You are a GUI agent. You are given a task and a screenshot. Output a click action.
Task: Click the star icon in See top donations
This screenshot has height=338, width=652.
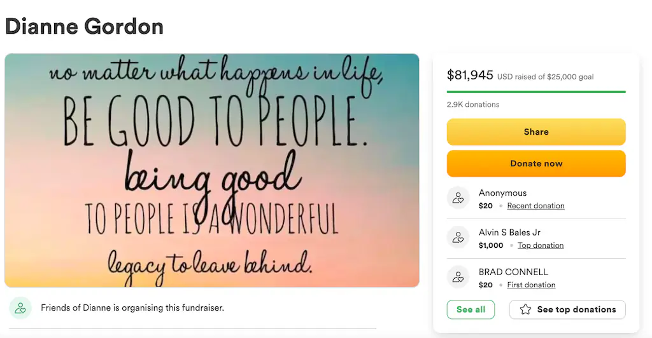[525, 309]
